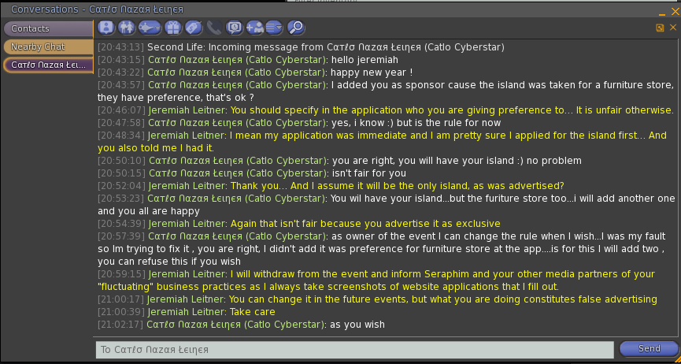Select the Catlo Cyberstar conversation tab
681x364 pixels.
pyautogui.click(x=48, y=65)
